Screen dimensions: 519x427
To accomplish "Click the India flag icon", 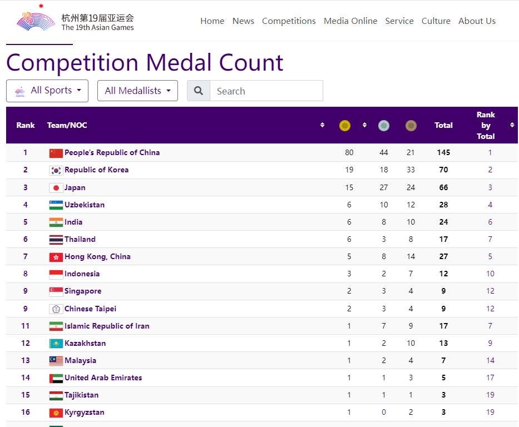I will coord(56,222).
